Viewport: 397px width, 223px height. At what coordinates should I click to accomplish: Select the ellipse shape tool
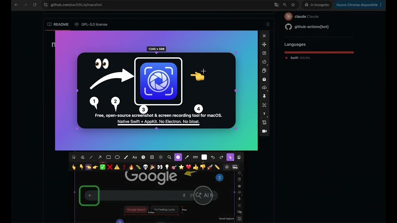[117, 157]
